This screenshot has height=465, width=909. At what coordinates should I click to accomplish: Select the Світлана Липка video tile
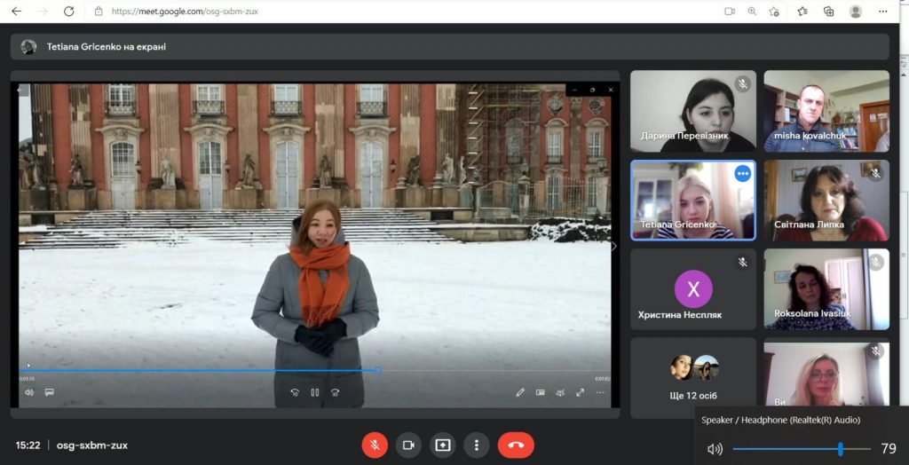click(x=826, y=200)
